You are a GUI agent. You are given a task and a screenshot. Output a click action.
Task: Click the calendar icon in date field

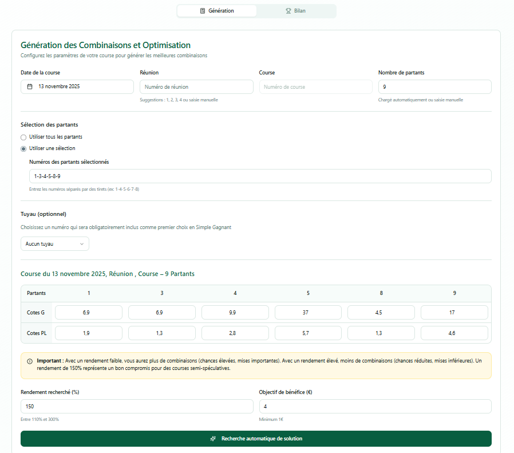[x=30, y=86]
